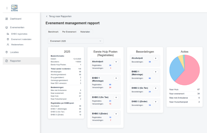Expand Alcoholpoli in the Beoordelingen card
The image size is (207, 133).
155,58
